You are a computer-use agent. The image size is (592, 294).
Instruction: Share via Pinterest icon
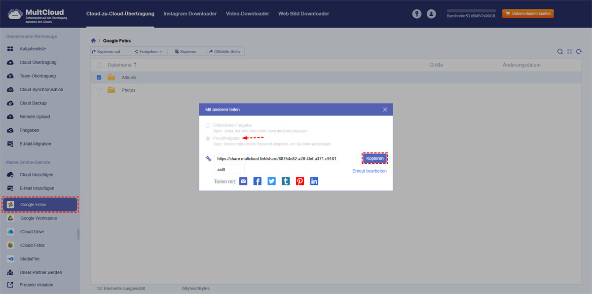pos(300,181)
